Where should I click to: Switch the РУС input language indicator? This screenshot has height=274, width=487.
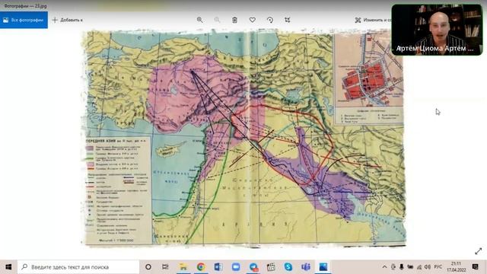(x=438, y=267)
